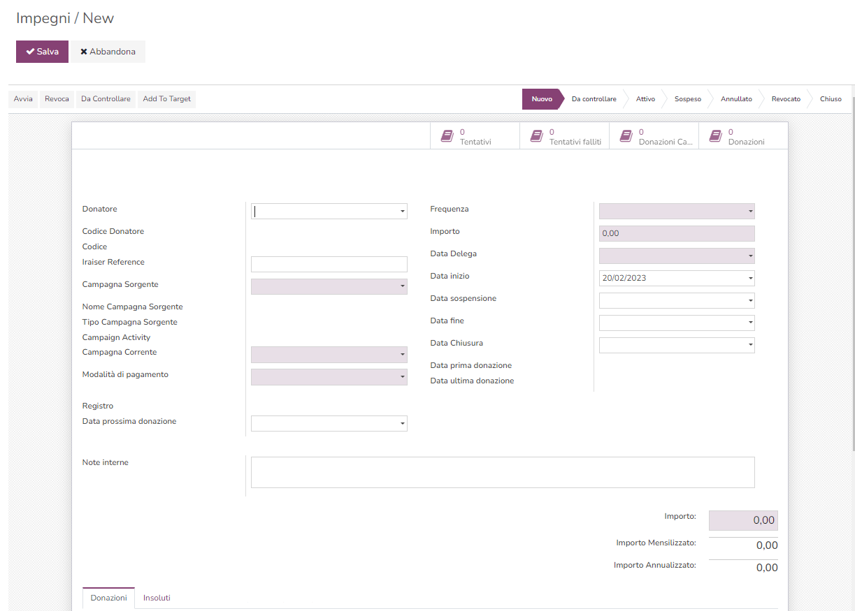Expand the Modalità di pagamento dropdown
The image size is (855, 611).
click(x=403, y=377)
